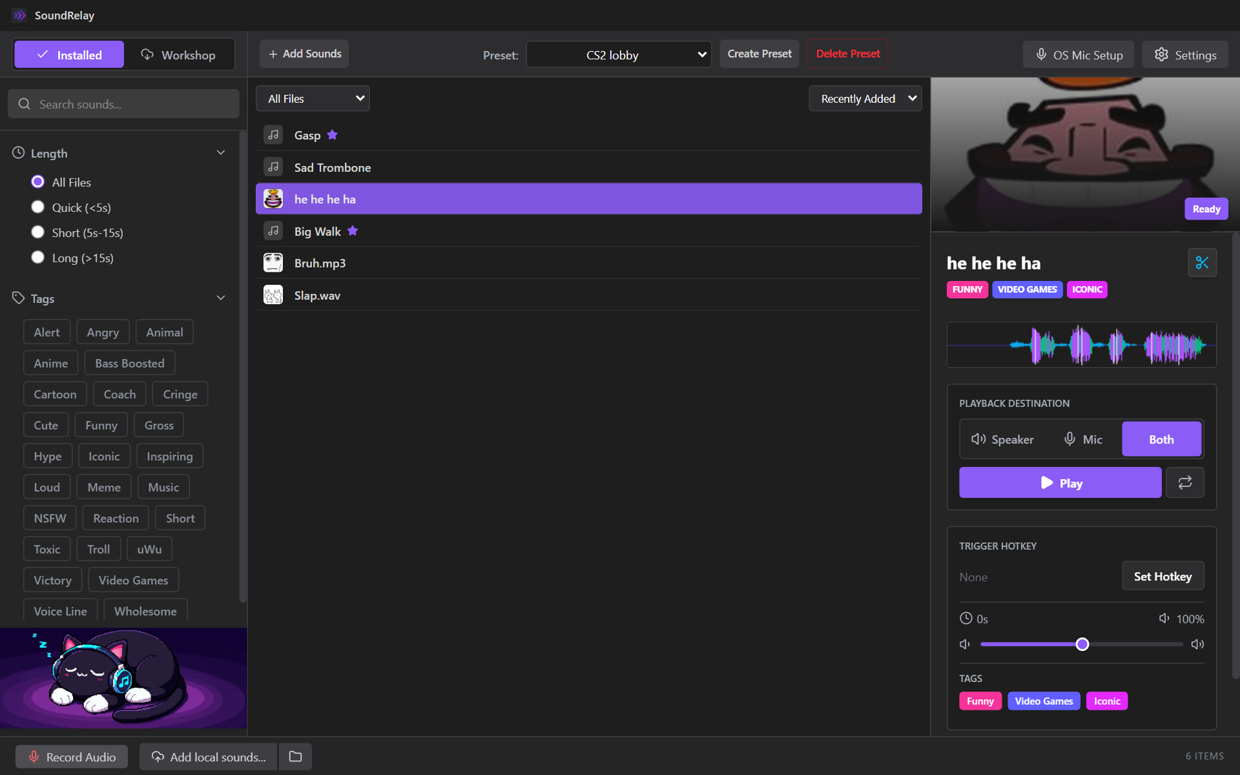The width and height of the screenshot is (1240, 775).
Task: Click the tags list scrollbar
Action: coord(243,366)
